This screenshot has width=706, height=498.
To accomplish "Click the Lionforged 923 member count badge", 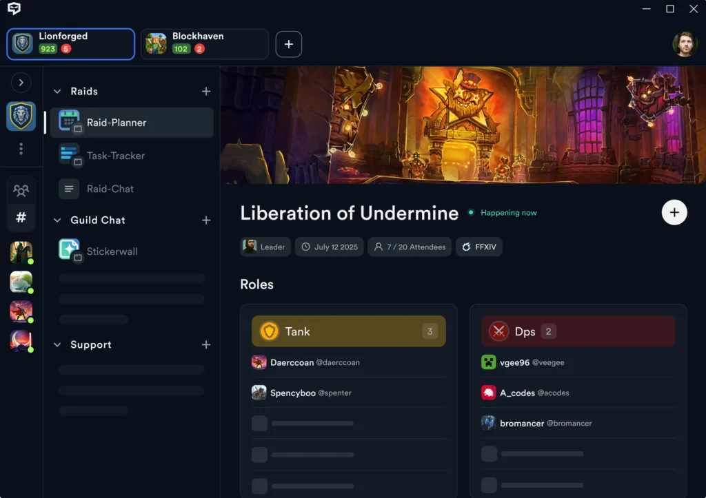I will click(x=48, y=49).
